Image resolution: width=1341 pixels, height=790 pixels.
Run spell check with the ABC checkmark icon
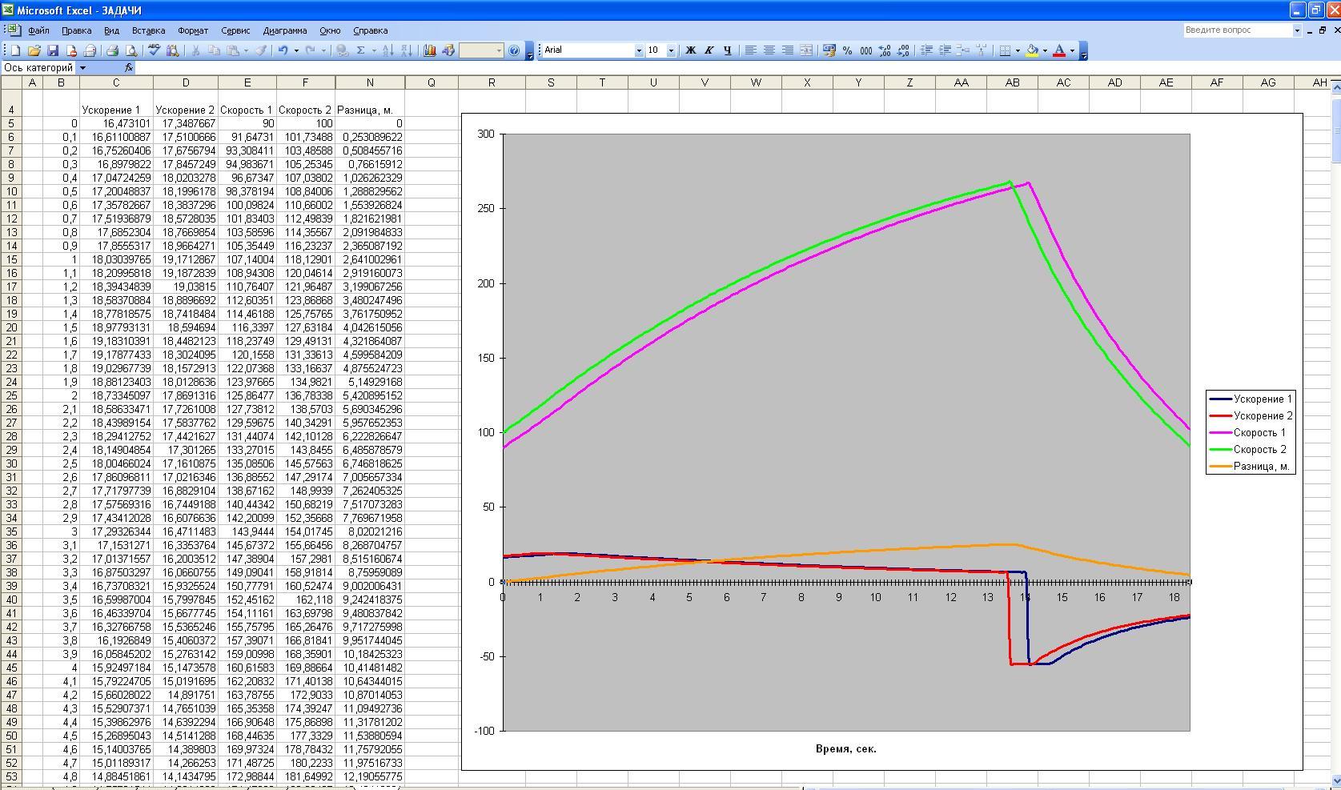[154, 50]
